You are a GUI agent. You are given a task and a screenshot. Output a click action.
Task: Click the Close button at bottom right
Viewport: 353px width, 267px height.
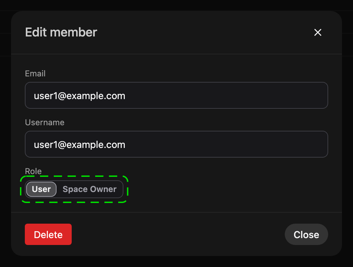pyautogui.click(x=306, y=234)
